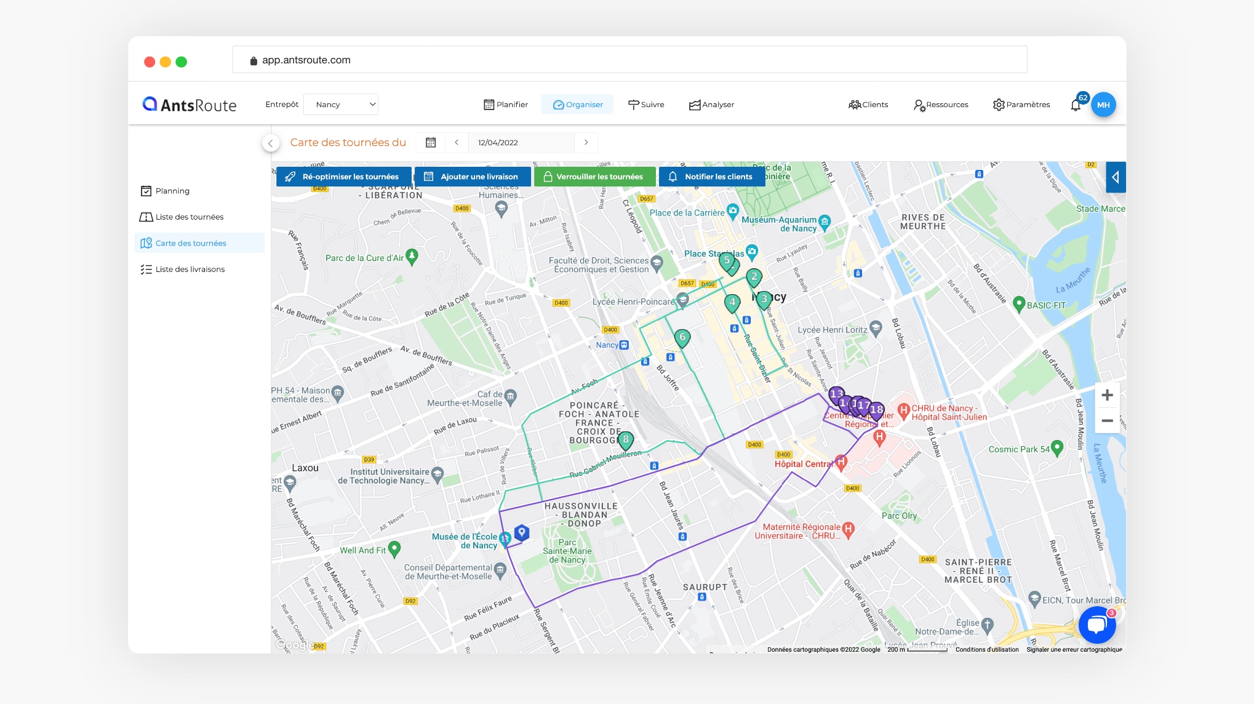1254x704 pixels.
Task: Select green route stop 8 marker
Action: [626, 441]
